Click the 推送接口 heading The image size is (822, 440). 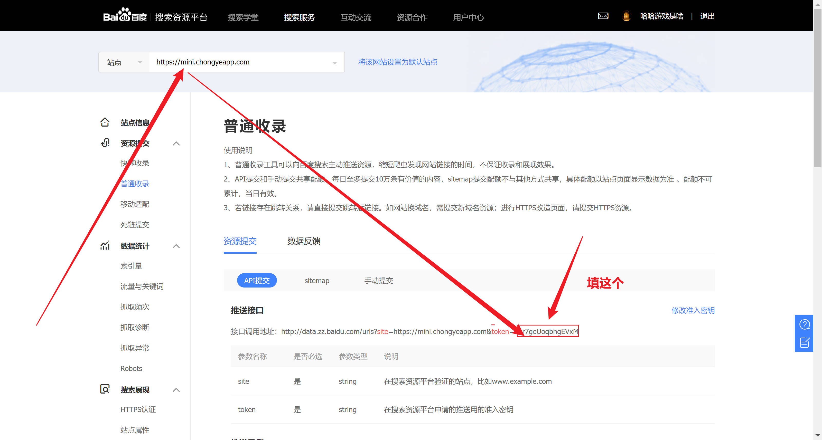pos(247,310)
